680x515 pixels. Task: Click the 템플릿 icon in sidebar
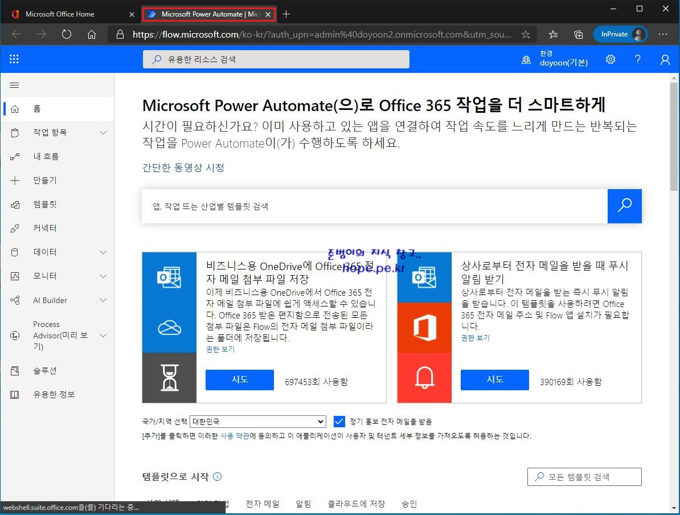(15, 205)
